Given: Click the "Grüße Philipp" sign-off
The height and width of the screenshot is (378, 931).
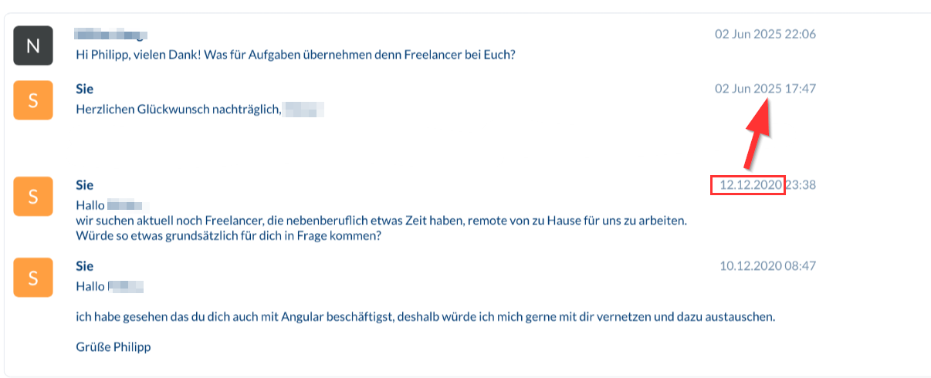Looking at the screenshot, I should coord(113,347).
